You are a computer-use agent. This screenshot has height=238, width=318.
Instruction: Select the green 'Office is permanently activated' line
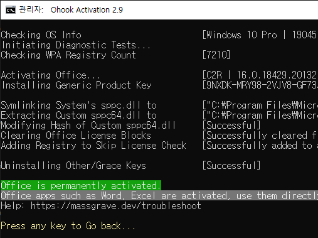pyautogui.click(x=81, y=185)
